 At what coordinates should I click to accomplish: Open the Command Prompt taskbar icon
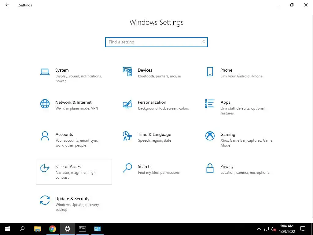tap(82, 229)
